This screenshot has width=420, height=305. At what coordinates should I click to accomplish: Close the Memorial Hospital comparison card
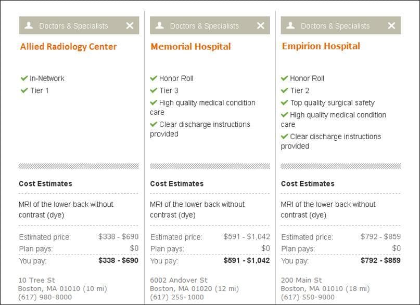(x=260, y=25)
